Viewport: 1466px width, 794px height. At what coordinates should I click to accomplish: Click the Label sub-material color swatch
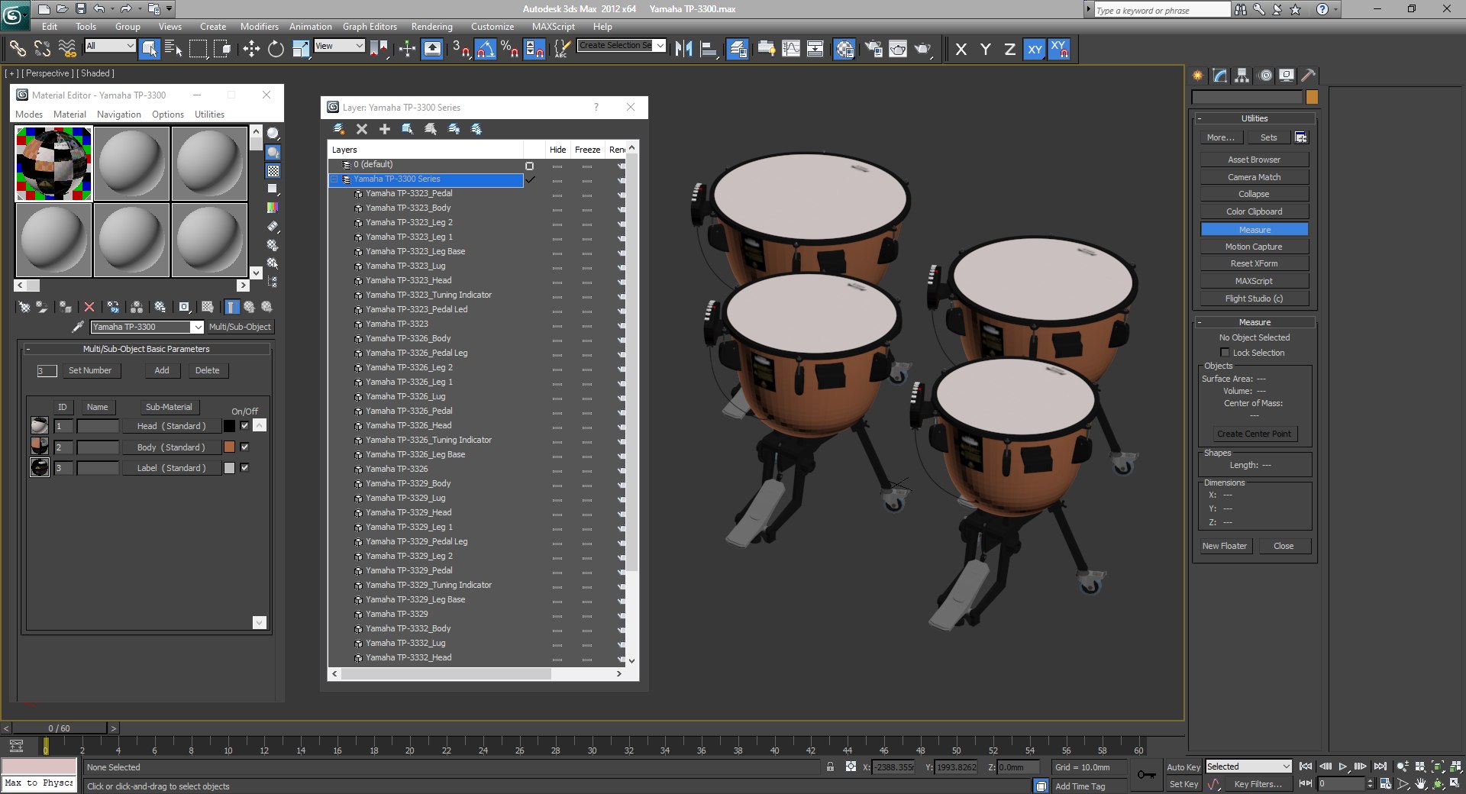pos(229,468)
